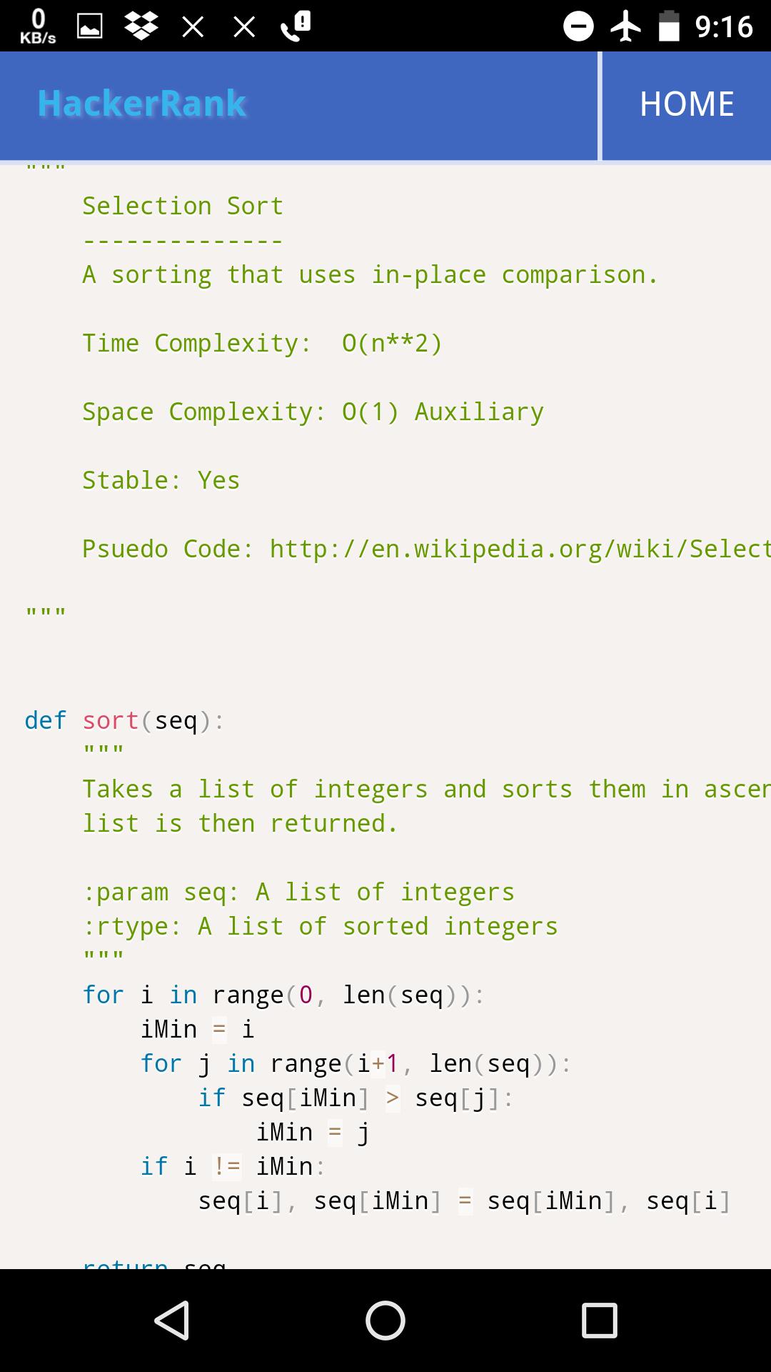Tap the Dropbox status bar icon

(141, 26)
